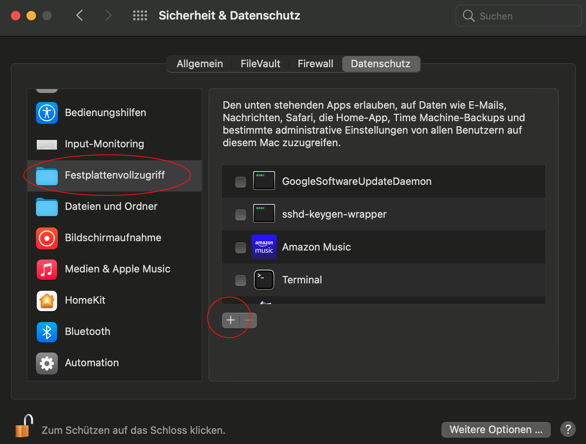This screenshot has height=444, width=586.
Task: Tick the sshd-keygen-wrapper checkbox
Action: pyautogui.click(x=241, y=215)
